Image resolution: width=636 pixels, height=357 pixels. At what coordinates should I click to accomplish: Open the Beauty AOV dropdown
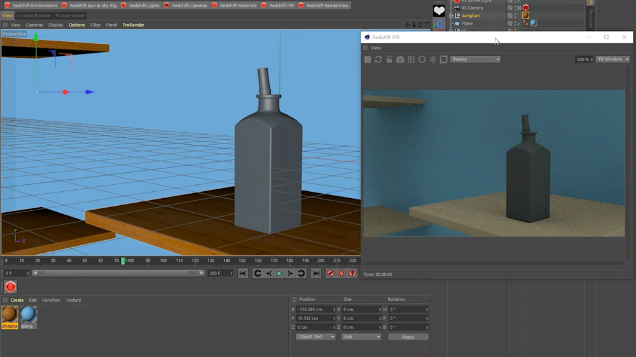point(476,59)
